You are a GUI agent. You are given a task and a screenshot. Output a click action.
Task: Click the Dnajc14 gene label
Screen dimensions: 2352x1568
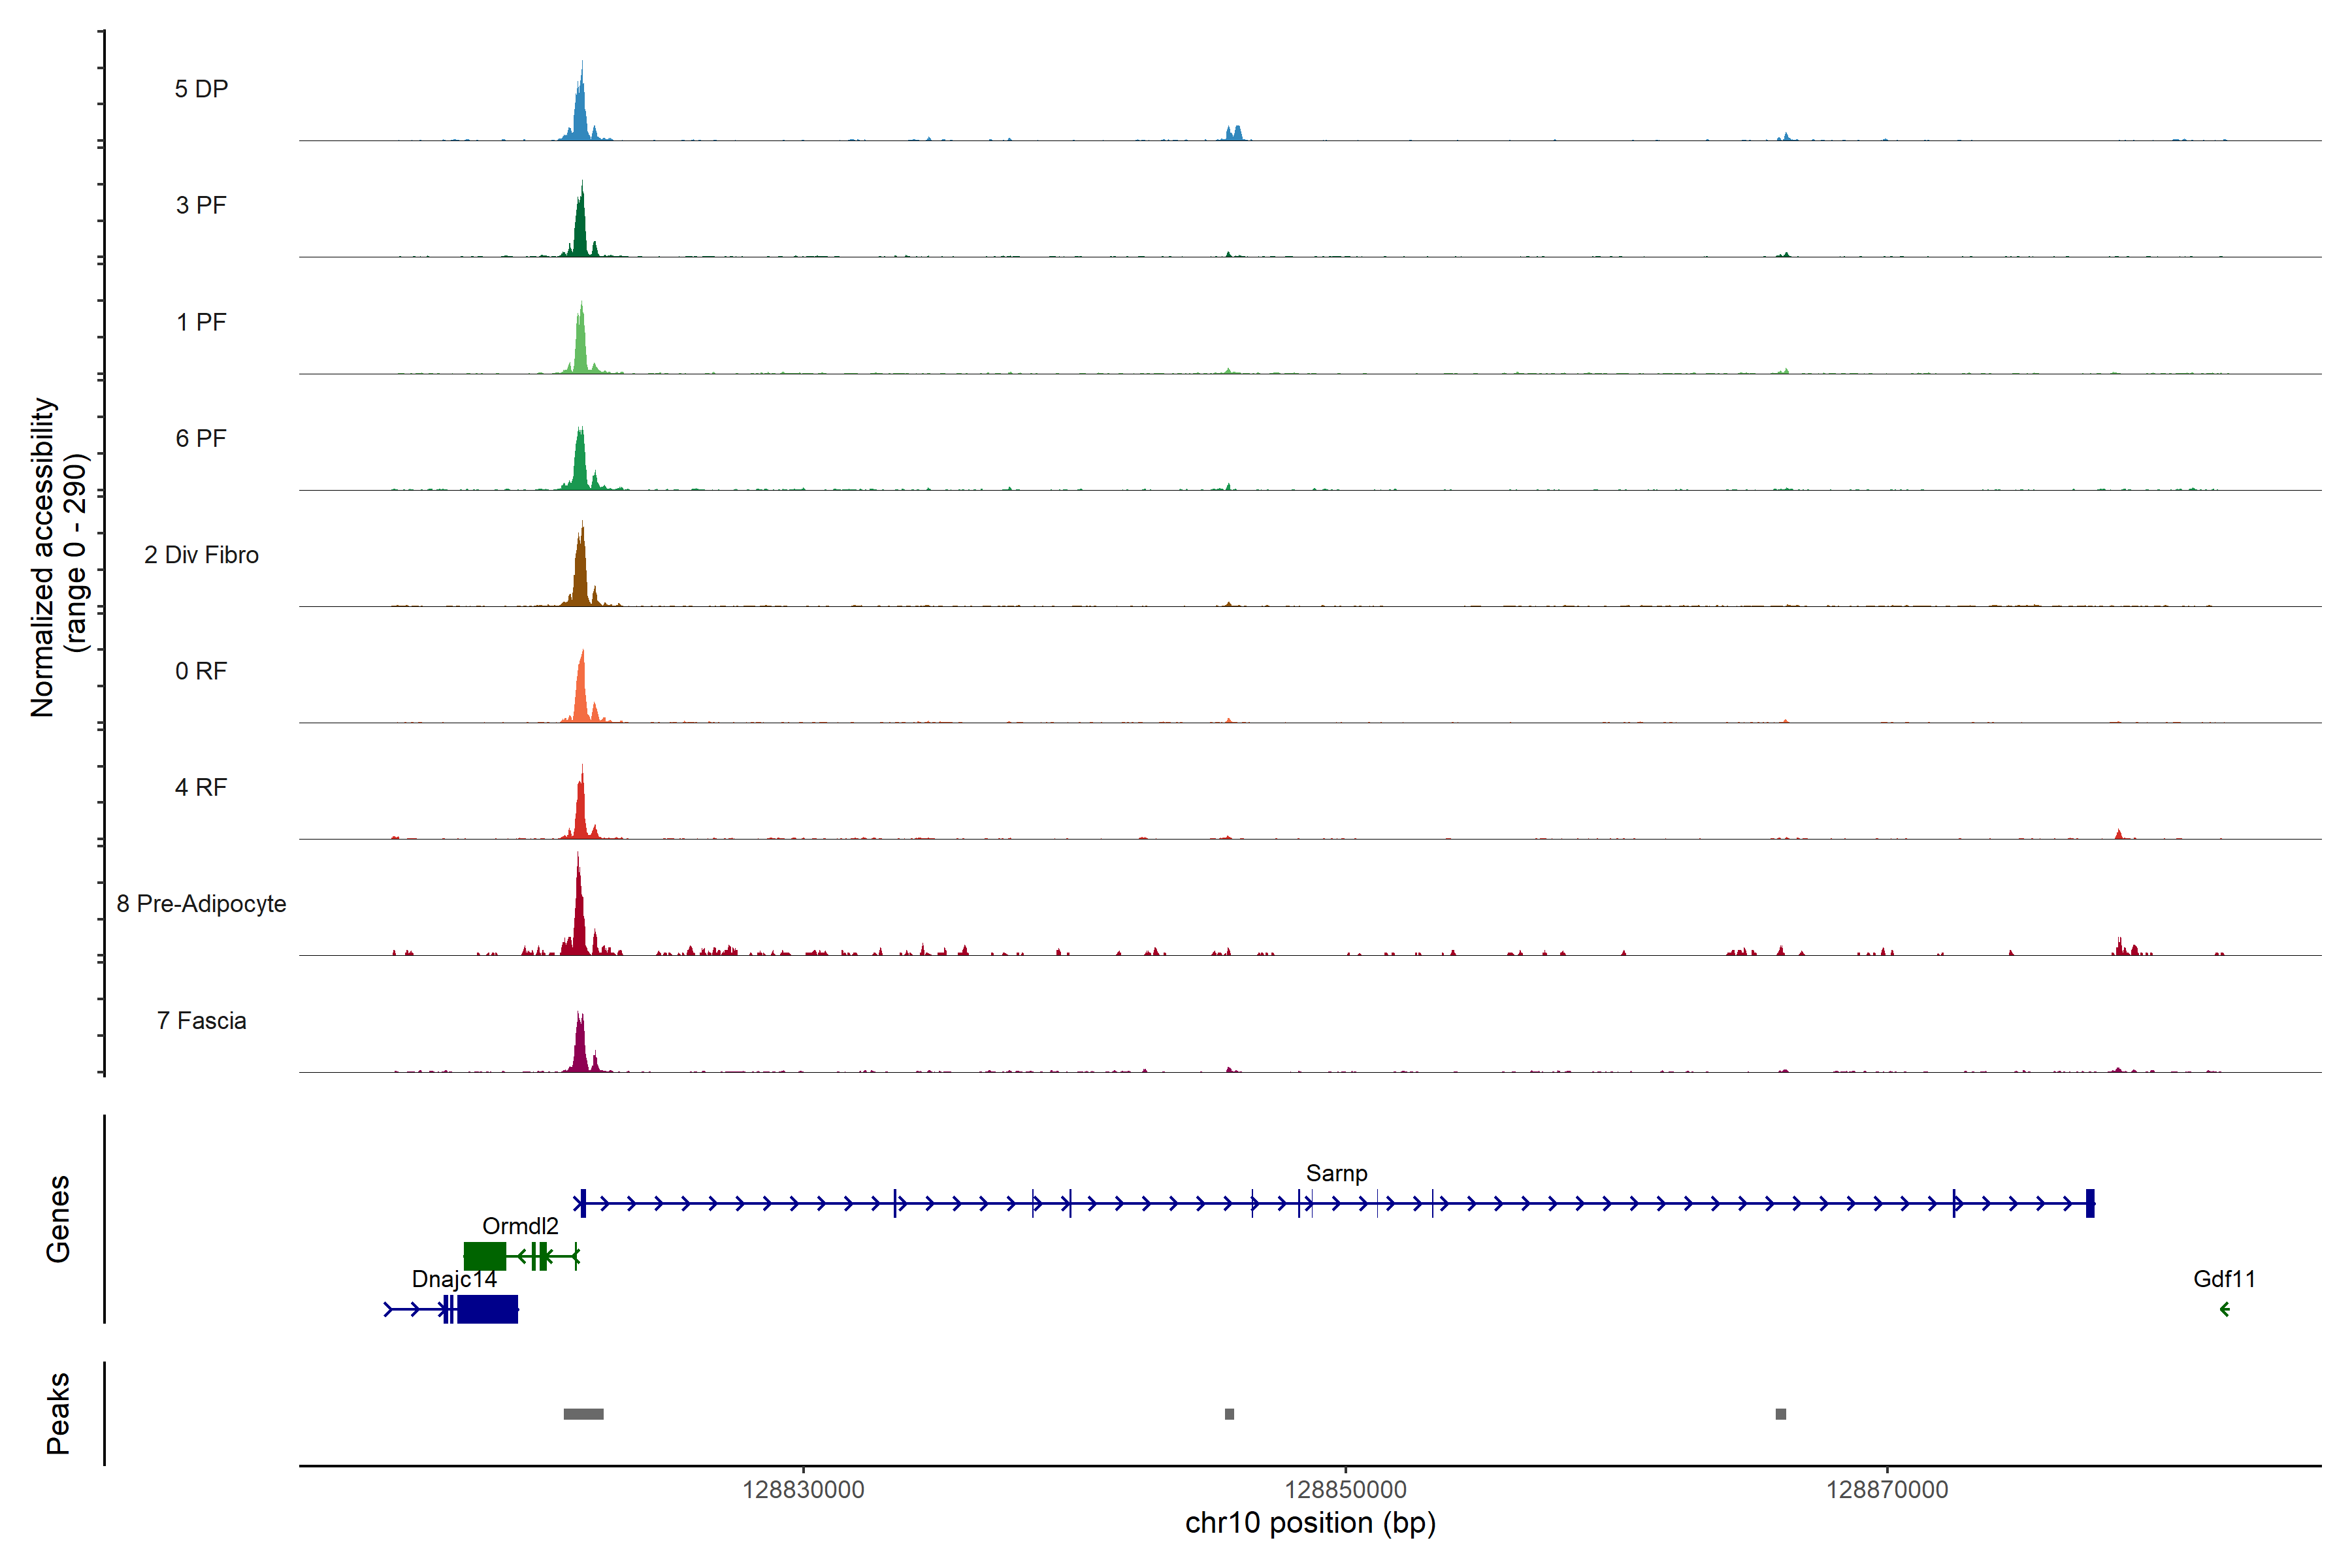coord(454,1279)
